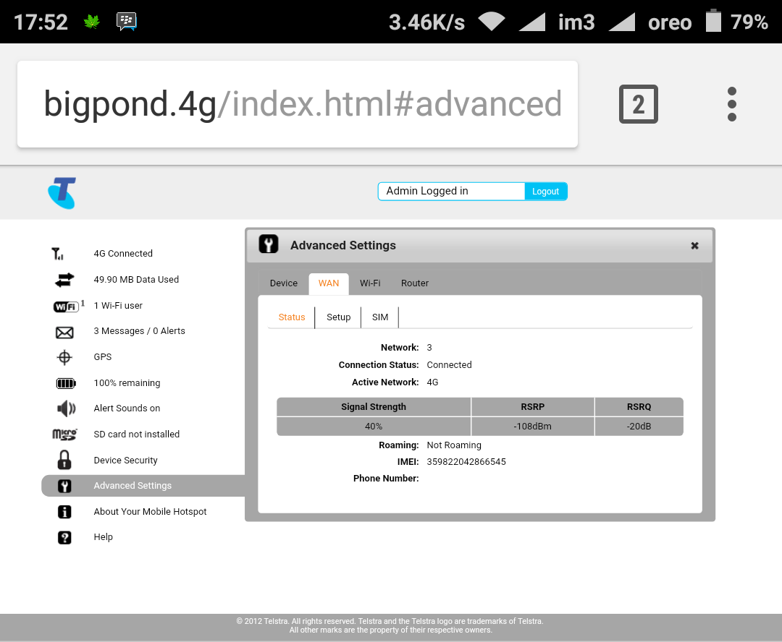782x642 pixels.
Task: Switch to the Wi-Fi tab
Action: pos(370,283)
